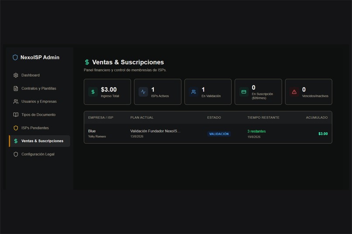Screen dimensions: 352x234
Task: Click the En Validación label
Action: pos(211,96)
